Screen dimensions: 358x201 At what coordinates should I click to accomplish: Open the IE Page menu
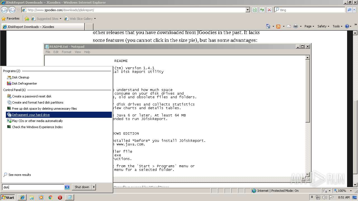pos(309,26)
